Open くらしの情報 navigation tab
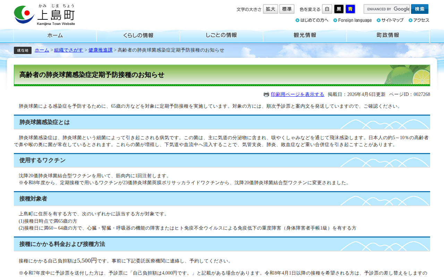The image size is (444, 277). 138,35
